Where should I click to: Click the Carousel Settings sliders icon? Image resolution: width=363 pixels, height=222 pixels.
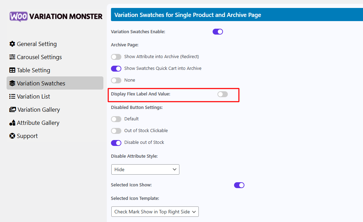click(x=12, y=57)
